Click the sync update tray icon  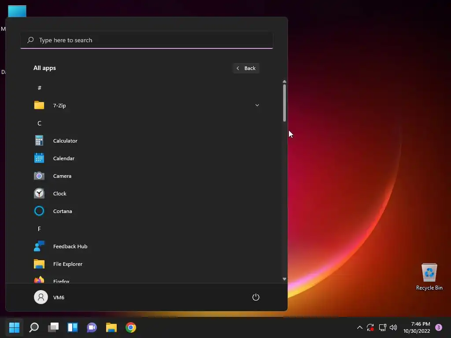point(370,327)
